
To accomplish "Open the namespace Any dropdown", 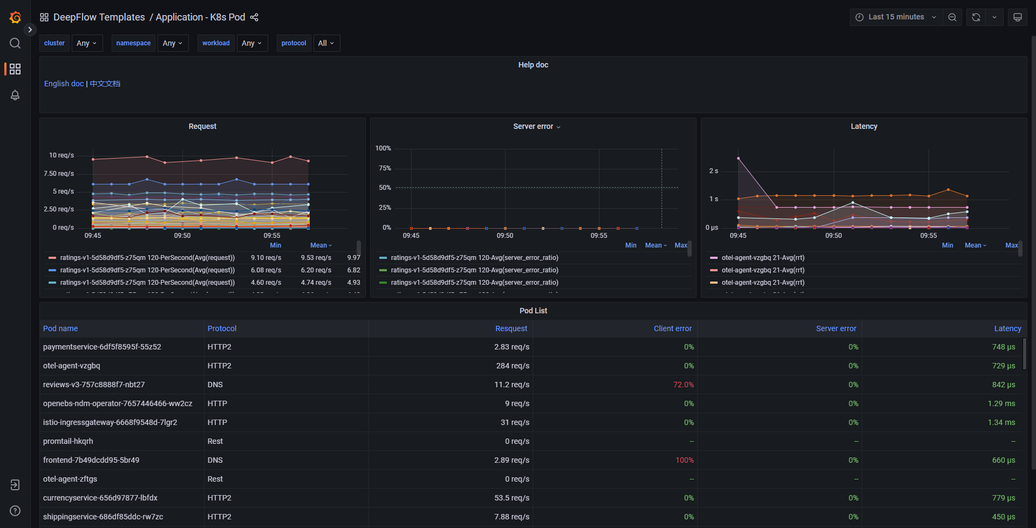I will click(173, 43).
